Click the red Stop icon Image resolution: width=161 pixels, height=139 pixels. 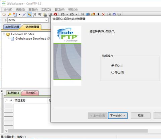pyautogui.click(x=55, y=14)
